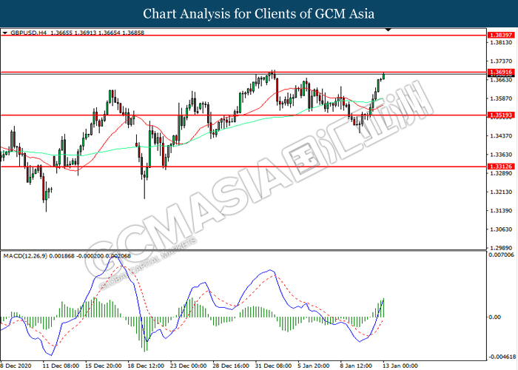This screenshot has height=370, width=518.
Task: Click the 1.30630 price scale value
Action: 502,229
